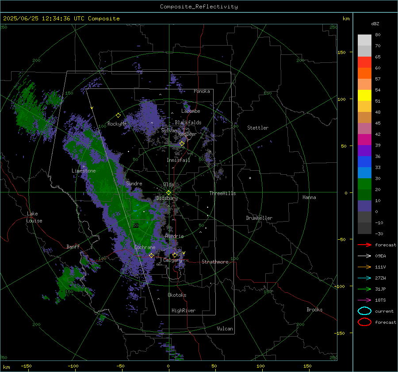The image size is (398, 372).
Task: Click the Cochrane label
Action: click(145, 247)
